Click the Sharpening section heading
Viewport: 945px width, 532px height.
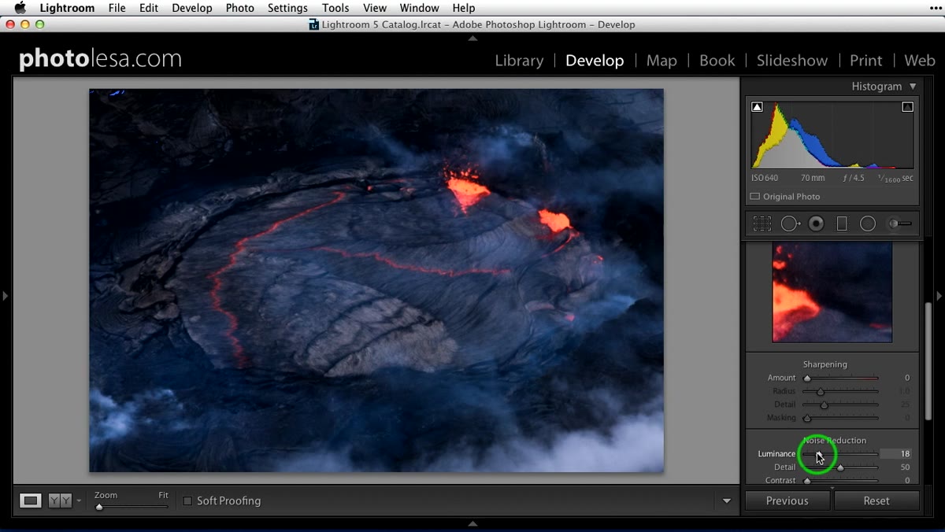[825, 364]
